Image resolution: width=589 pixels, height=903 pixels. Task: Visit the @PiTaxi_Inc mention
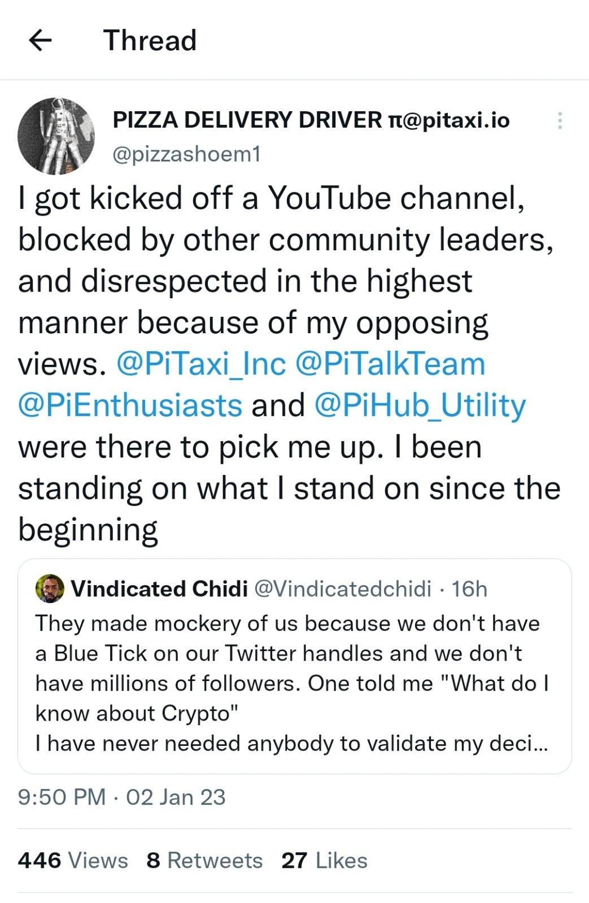(200, 364)
